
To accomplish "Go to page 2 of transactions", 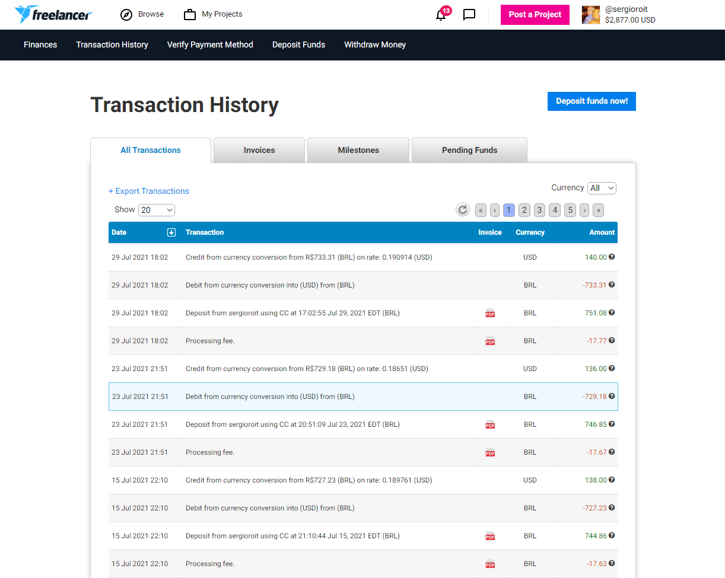I will click(x=524, y=210).
